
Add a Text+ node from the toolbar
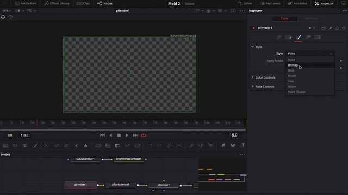coord(24,146)
